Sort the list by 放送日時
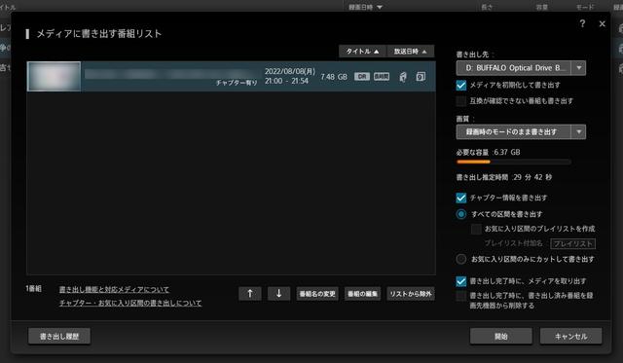The image size is (623, 363). (x=411, y=52)
